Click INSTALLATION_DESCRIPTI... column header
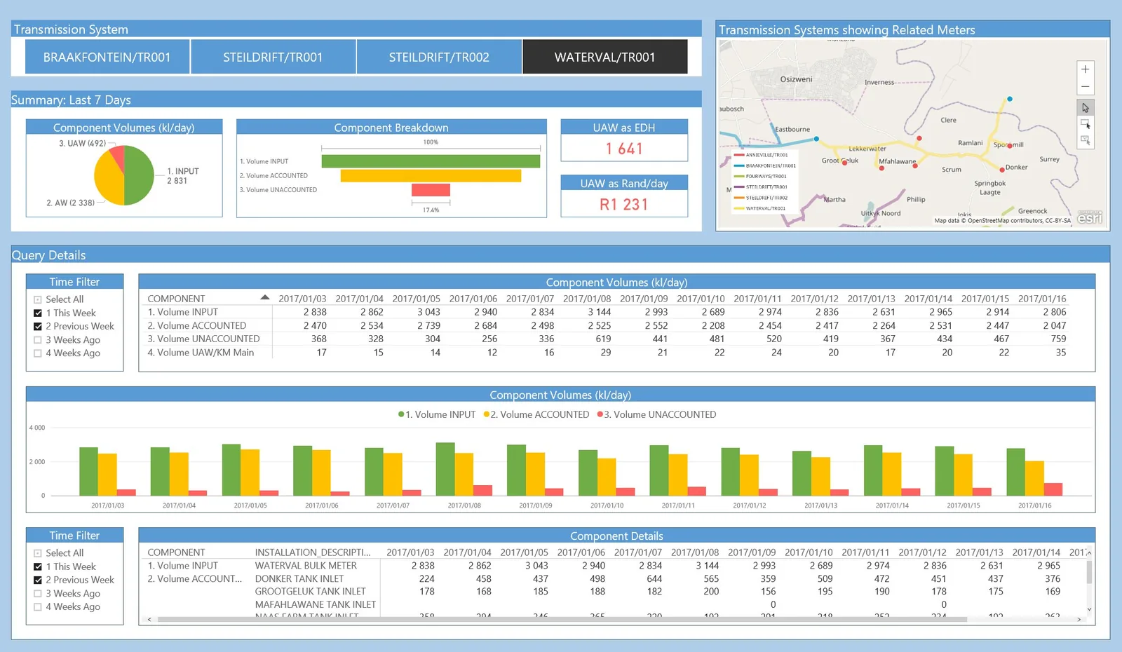 coord(313,552)
